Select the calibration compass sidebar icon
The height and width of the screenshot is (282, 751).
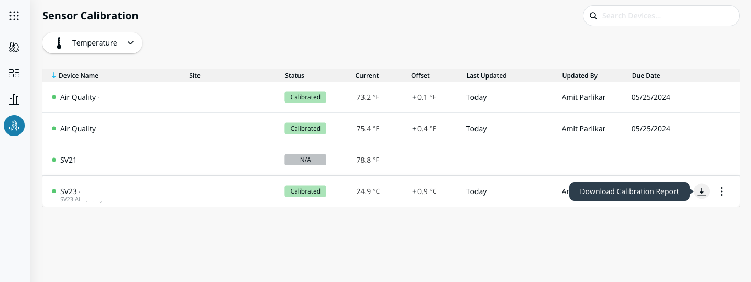click(x=14, y=126)
